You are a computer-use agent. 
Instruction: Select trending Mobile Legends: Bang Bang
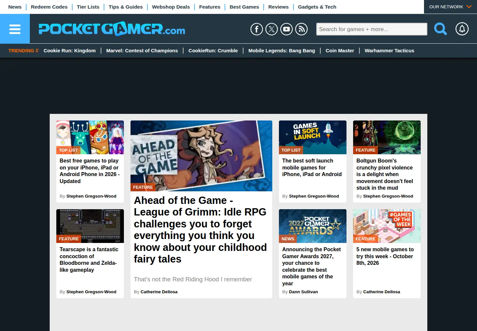282,51
